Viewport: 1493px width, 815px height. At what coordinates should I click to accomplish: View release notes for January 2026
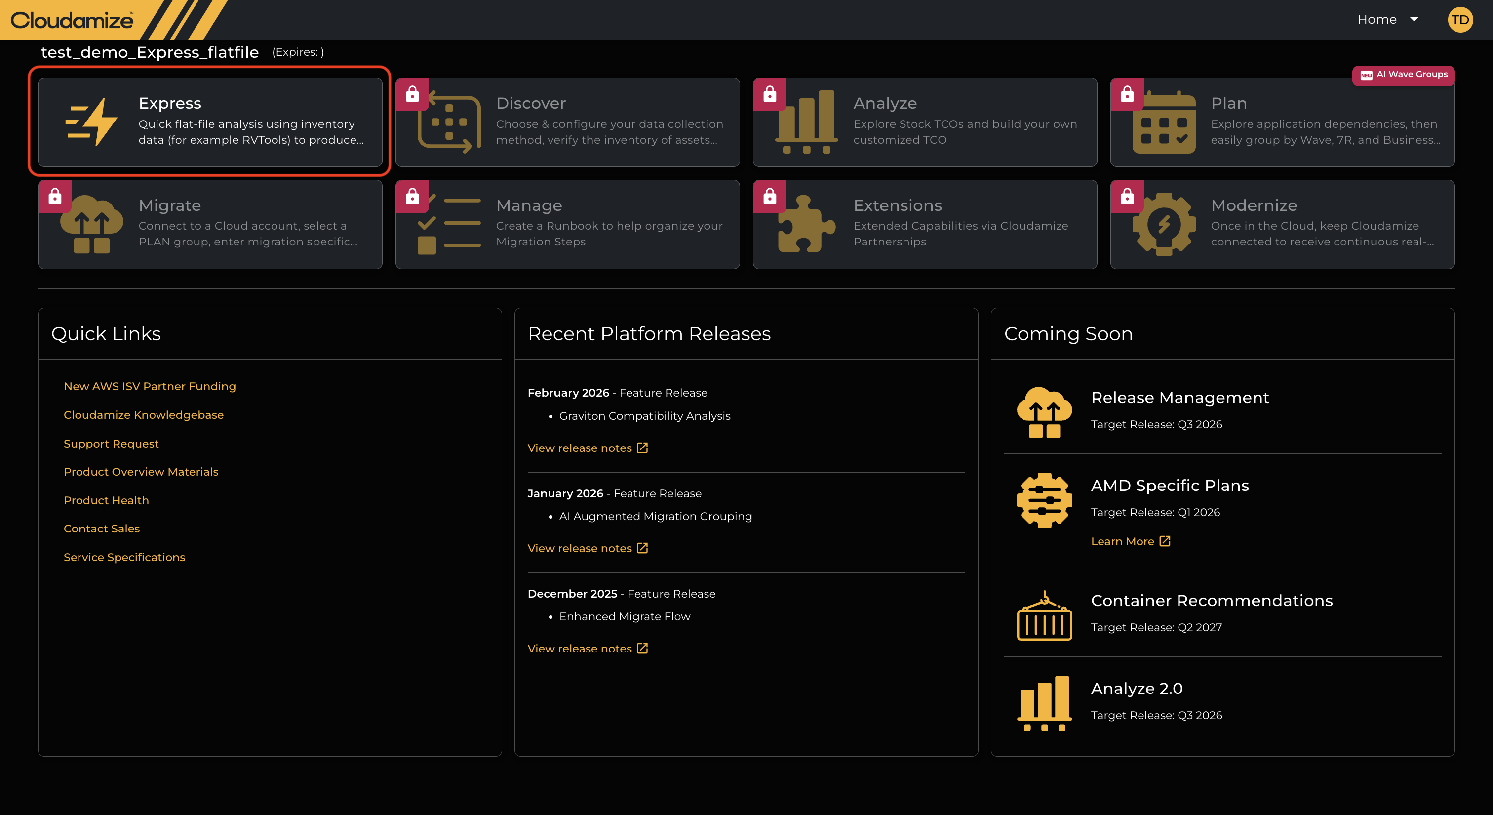point(580,548)
